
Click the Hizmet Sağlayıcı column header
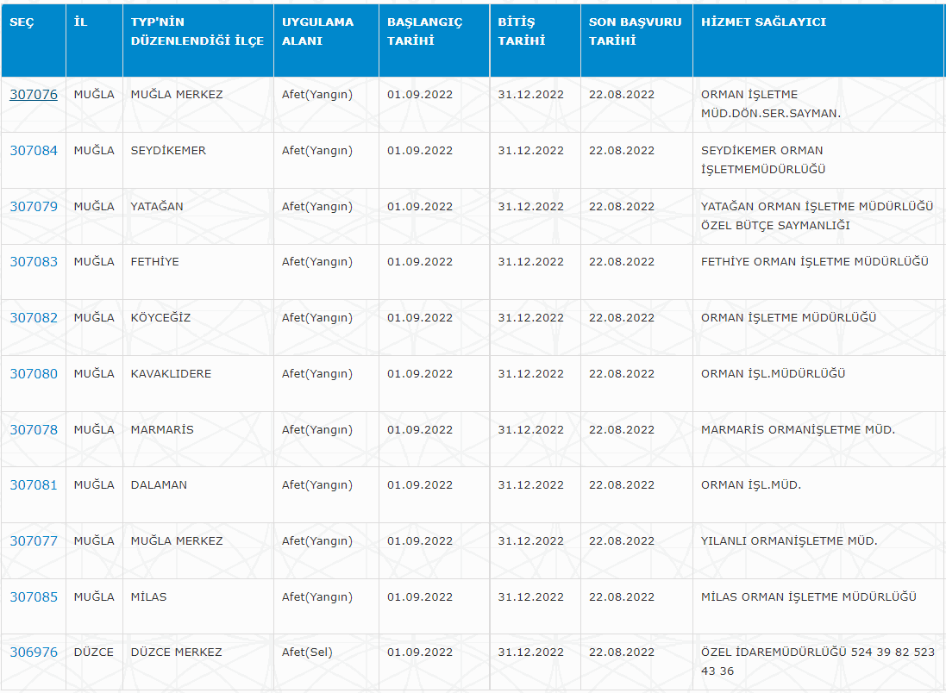pyautogui.click(x=763, y=22)
